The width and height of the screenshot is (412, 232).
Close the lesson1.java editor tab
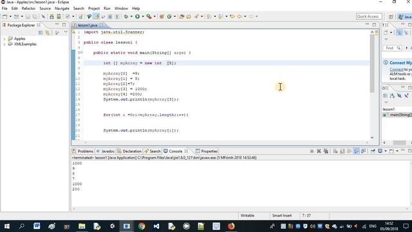(101, 25)
